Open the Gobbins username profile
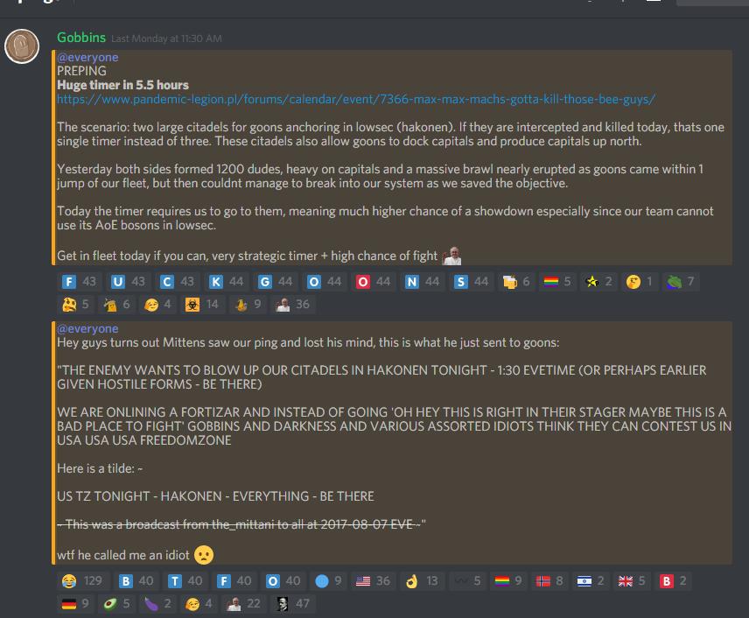Screen dimensions: 749x618 (81, 38)
